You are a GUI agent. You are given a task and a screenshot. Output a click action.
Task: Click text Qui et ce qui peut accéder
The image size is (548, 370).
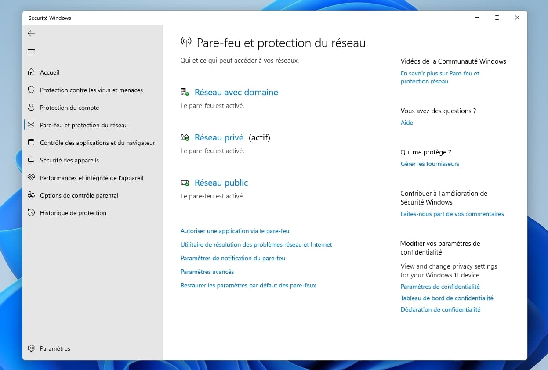pos(240,61)
